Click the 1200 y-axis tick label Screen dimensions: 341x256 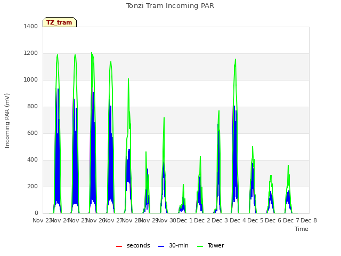click(31, 53)
